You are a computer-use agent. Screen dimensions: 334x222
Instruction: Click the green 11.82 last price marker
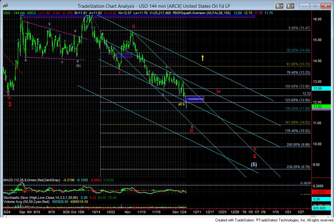[x=321, y=107]
